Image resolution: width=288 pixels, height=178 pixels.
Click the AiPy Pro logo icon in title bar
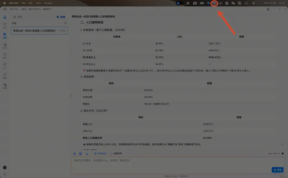(5, 9)
